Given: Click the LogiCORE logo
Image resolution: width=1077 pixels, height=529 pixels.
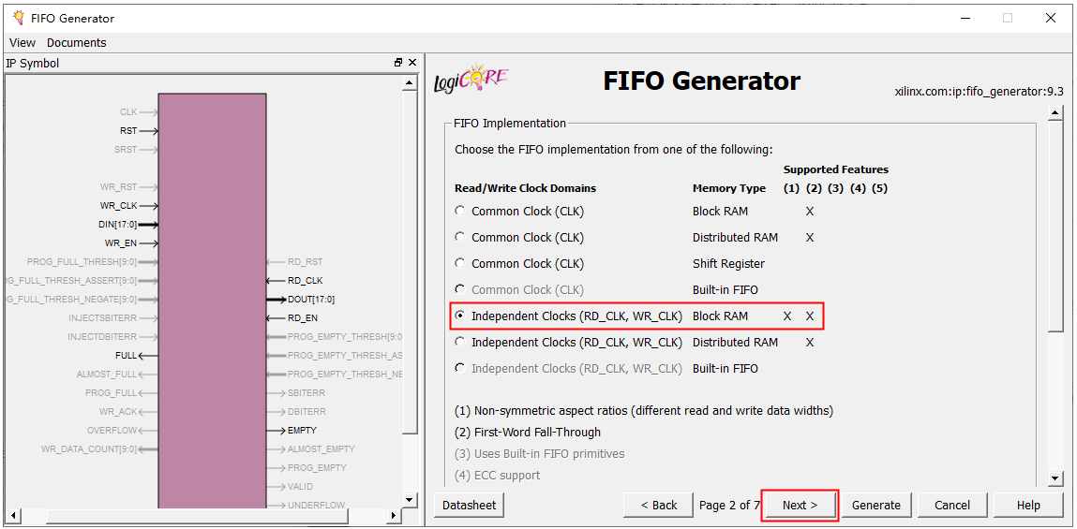Looking at the screenshot, I should (471, 81).
